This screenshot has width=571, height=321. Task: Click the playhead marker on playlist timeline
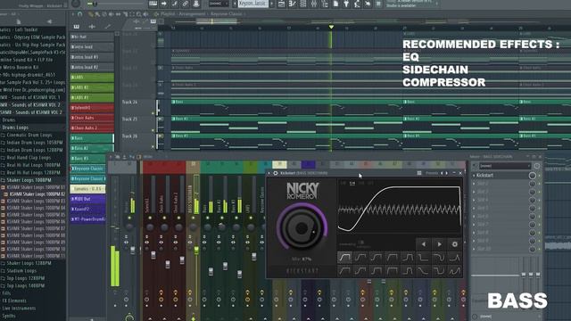click(x=331, y=27)
